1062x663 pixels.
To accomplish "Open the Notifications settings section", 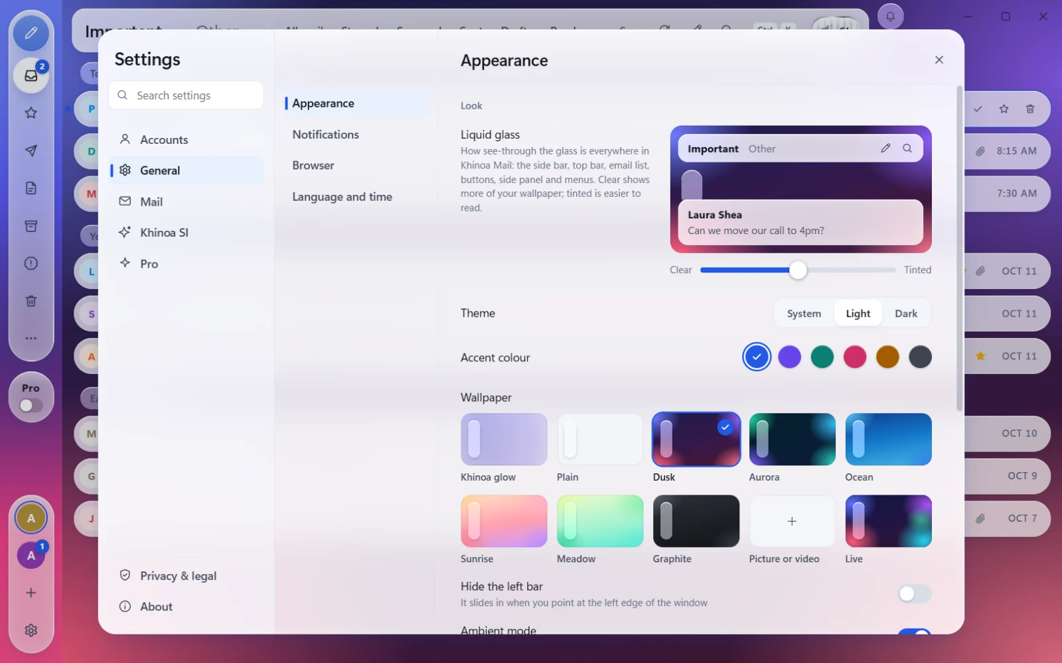I will pyautogui.click(x=356, y=135).
